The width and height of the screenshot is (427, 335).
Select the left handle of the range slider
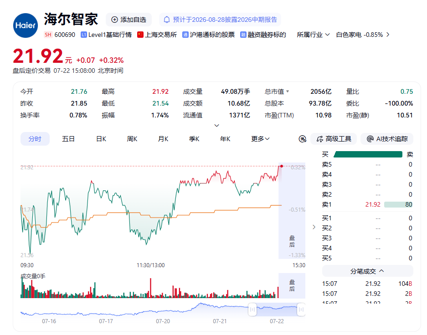click(252, 310)
